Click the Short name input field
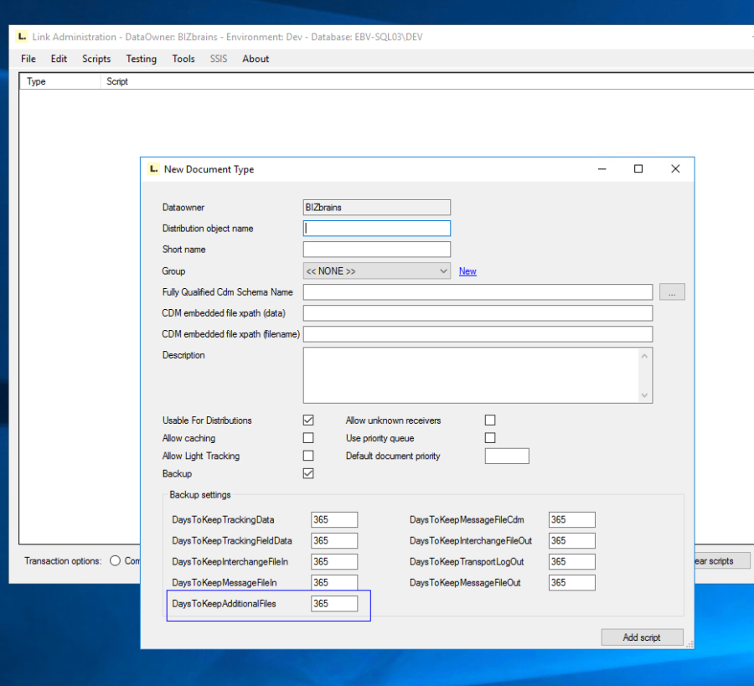This screenshot has height=686, width=754. (x=377, y=250)
